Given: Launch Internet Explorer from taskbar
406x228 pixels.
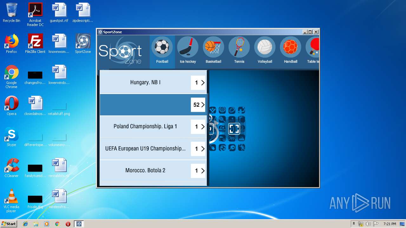Looking at the screenshot, I should 25,224.
